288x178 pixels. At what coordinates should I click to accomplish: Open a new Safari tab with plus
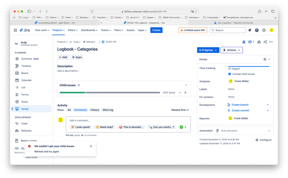(266, 11)
